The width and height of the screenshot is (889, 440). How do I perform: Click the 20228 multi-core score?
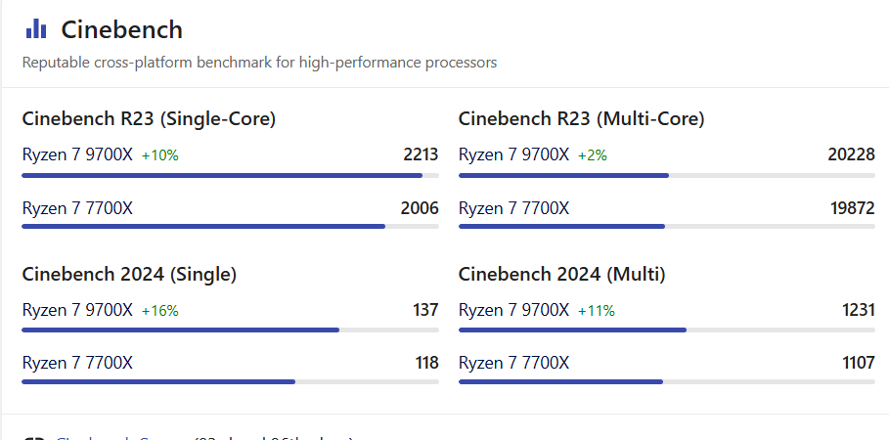coord(851,154)
